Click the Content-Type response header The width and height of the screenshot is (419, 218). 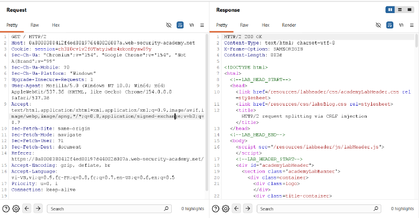pos(279,43)
